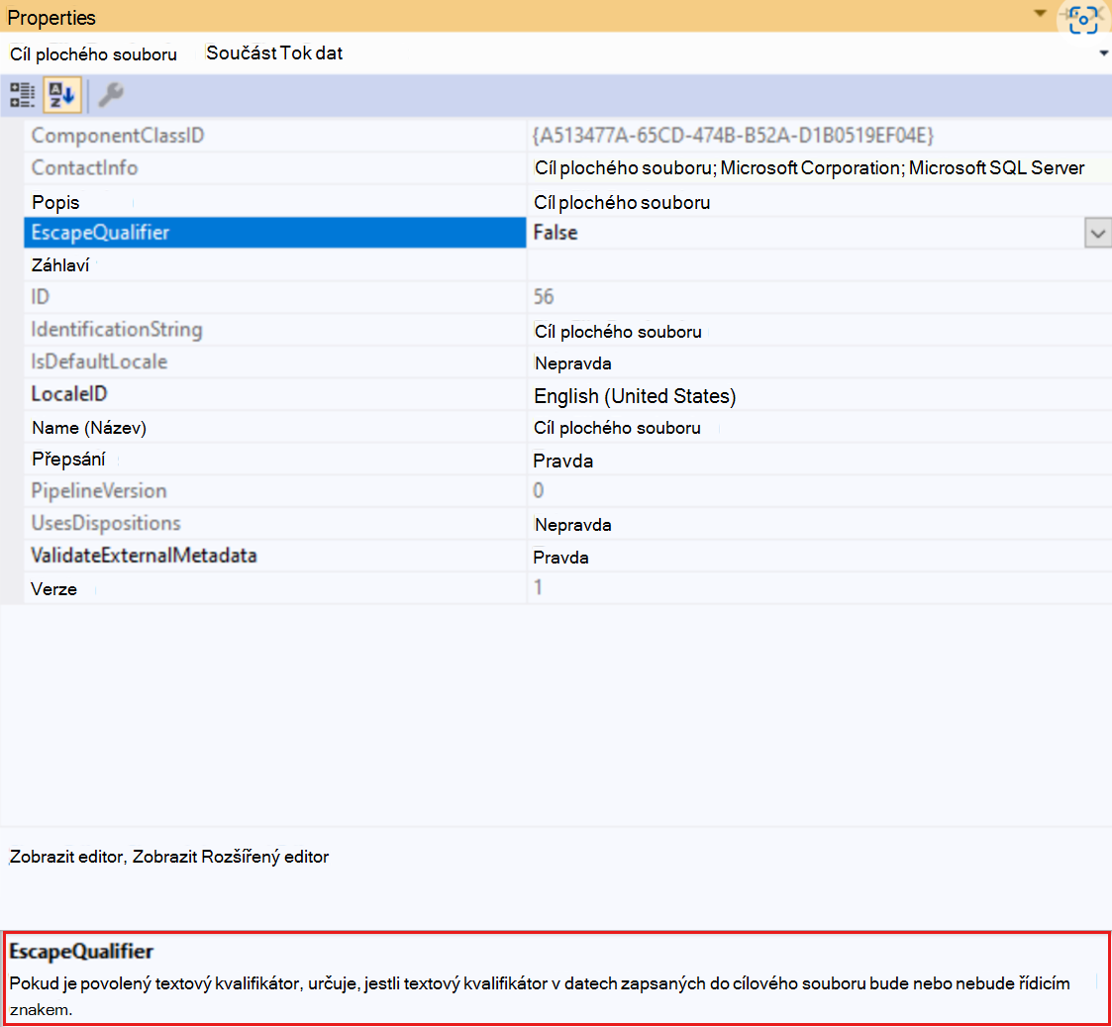Screen dimensions: 1112x1027
Task: Select the EscapeQualifier property row
Action: point(567,233)
